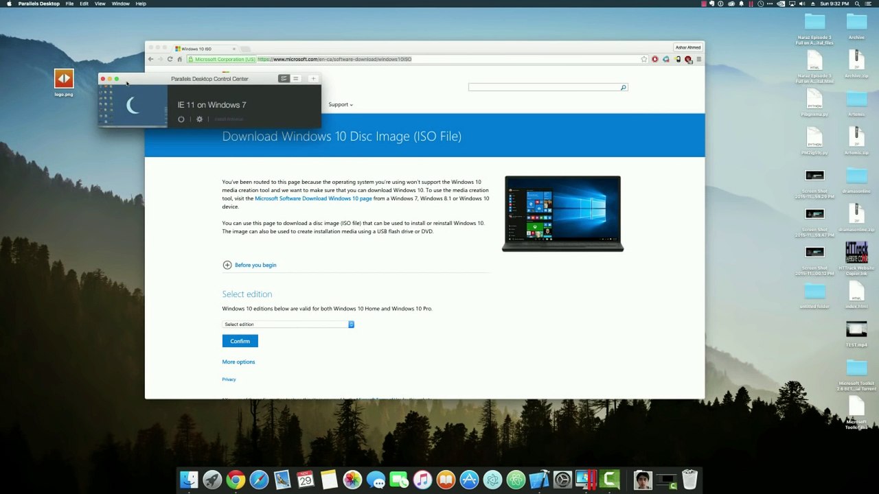
Task: Open Notification Center from menu bar
Action: (869, 3)
